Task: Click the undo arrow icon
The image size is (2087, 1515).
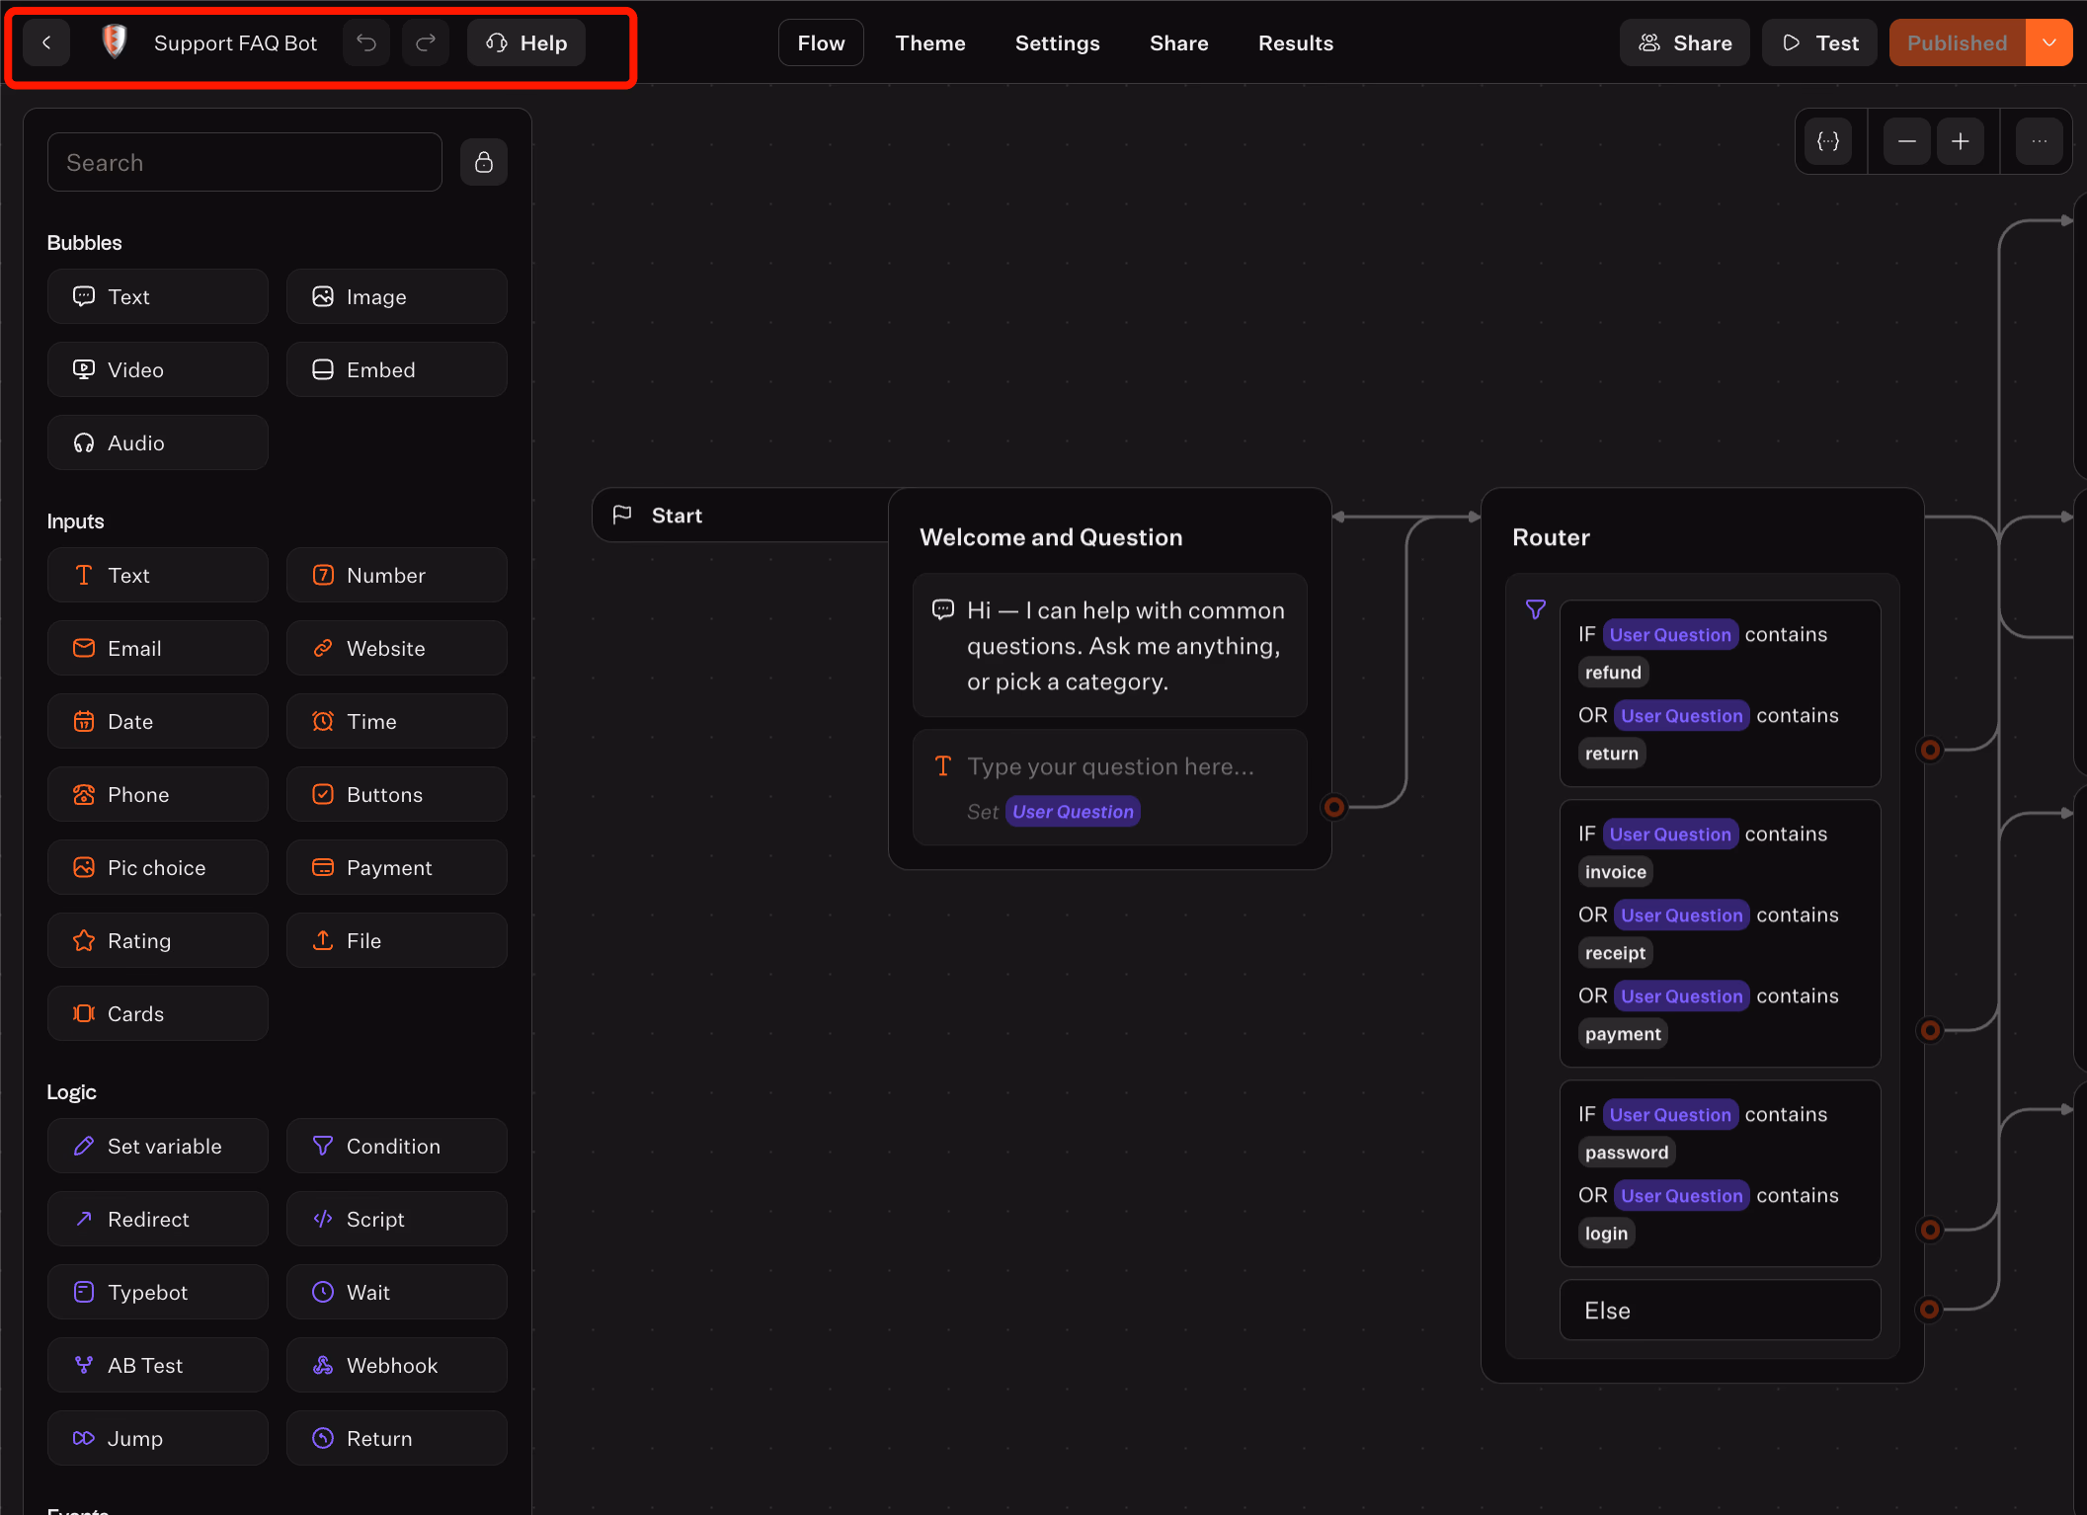Action: coord(366,43)
